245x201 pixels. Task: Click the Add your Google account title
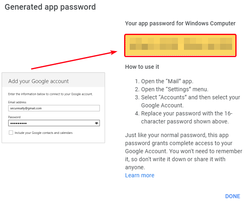click(39, 81)
